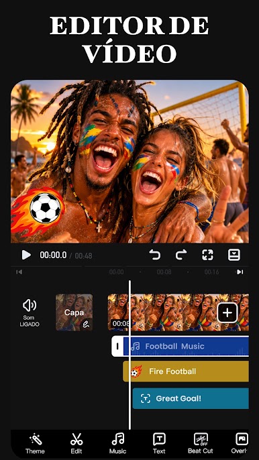The image size is (259, 460).
Task: Collapse the panel with the download-style icon
Action: pyautogui.click(x=234, y=255)
